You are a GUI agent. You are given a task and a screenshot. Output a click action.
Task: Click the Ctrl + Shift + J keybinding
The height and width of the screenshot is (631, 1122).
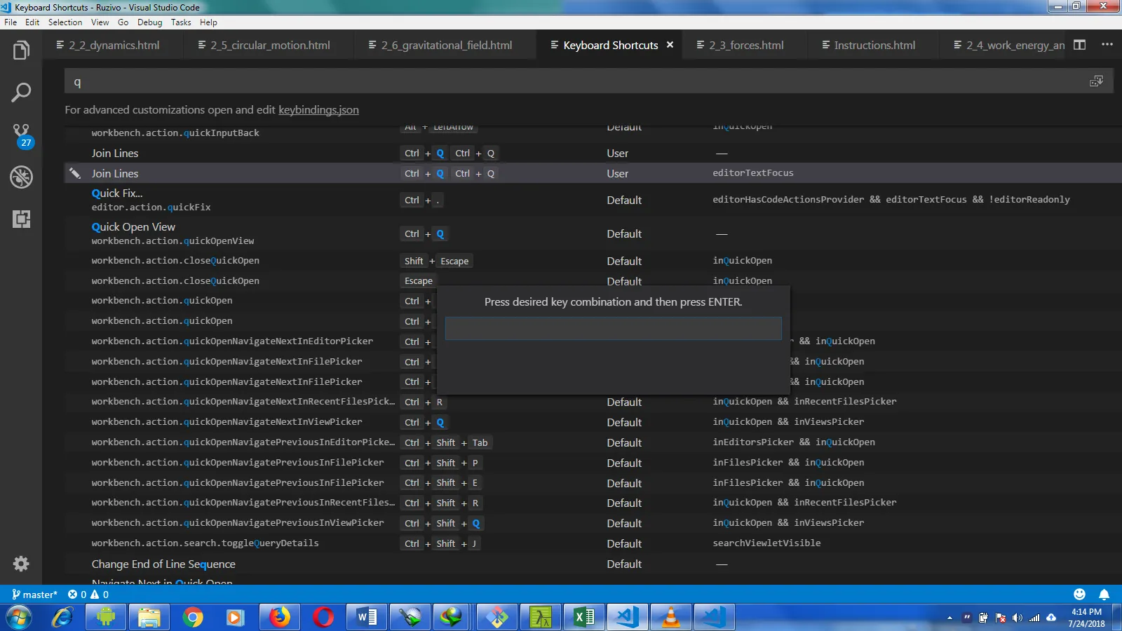[x=440, y=543]
